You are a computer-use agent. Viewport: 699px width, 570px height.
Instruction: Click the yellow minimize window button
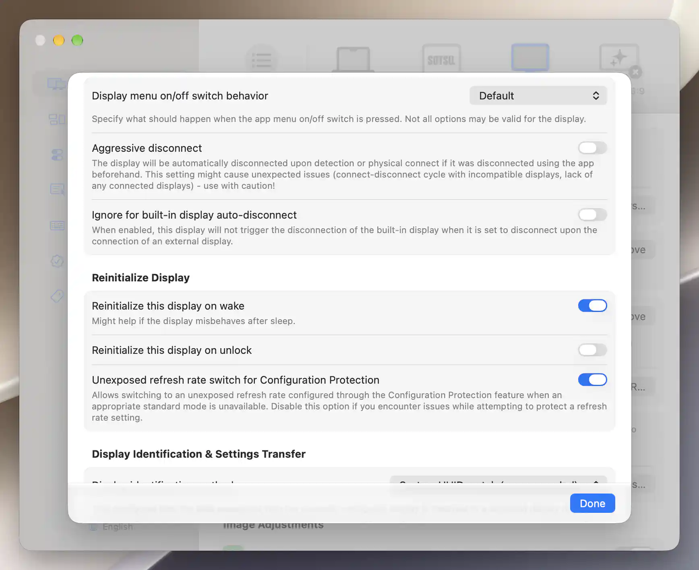tap(59, 40)
